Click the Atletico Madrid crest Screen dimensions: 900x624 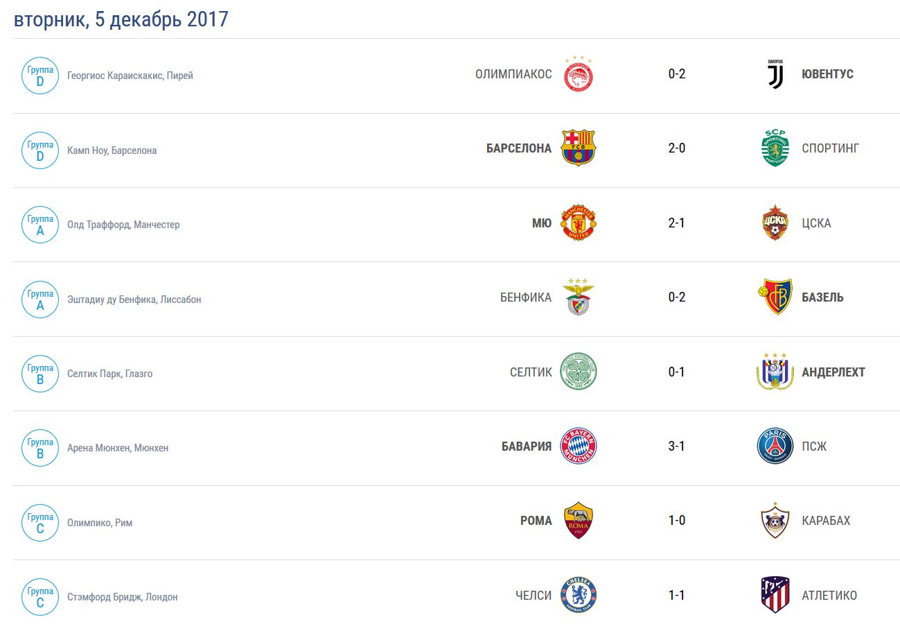point(775,595)
